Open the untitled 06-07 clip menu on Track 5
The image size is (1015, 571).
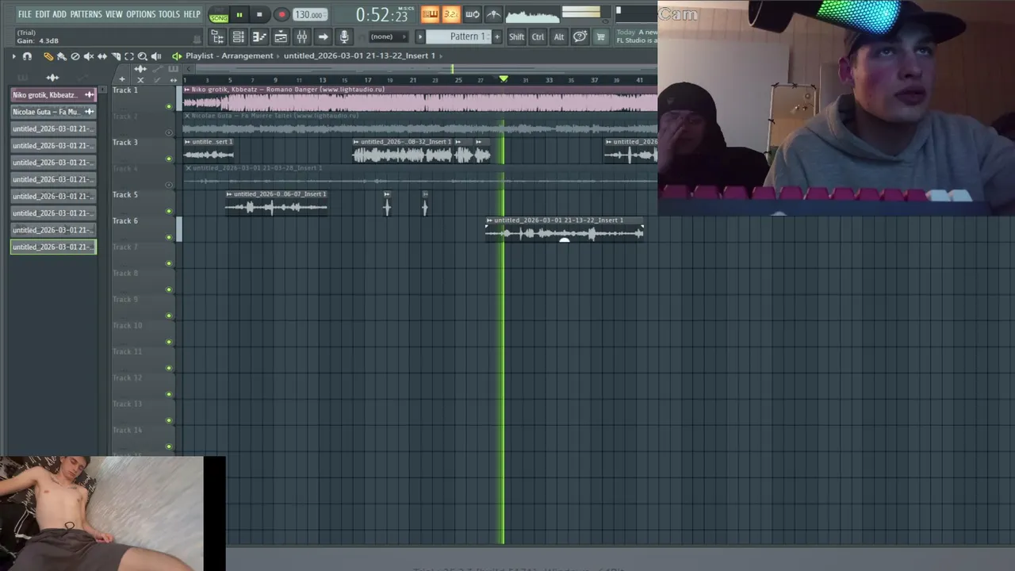tap(229, 194)
